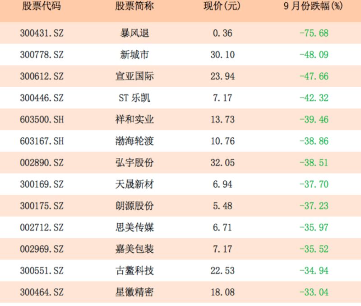361x306 pixels.
Task: Select stock code 002969.SZ
Action: [42, 249]
